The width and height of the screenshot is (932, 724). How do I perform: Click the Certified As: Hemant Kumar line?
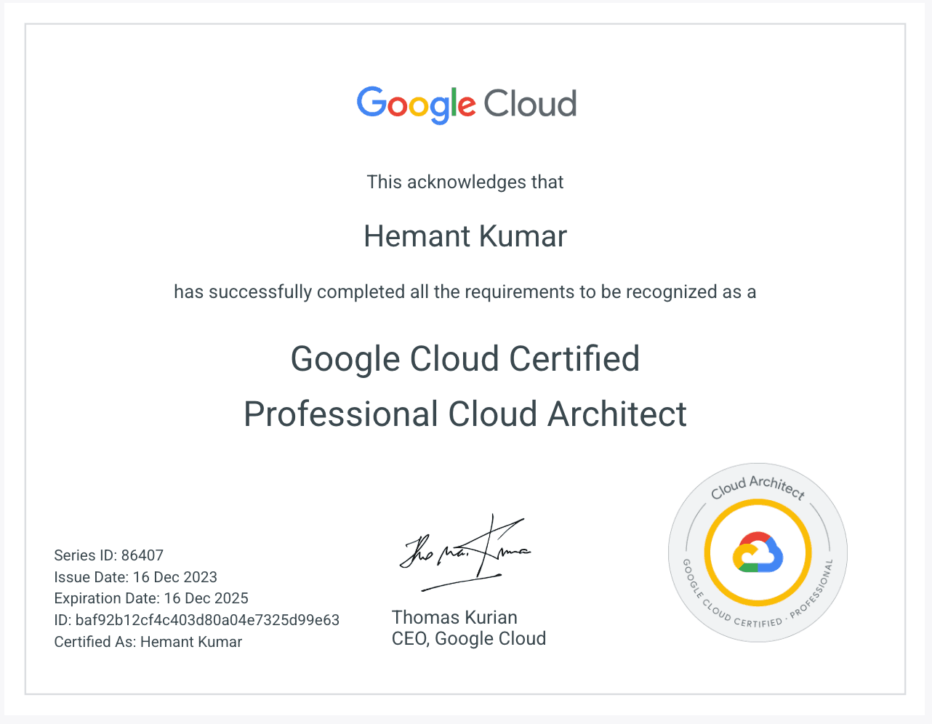[148, 642]
